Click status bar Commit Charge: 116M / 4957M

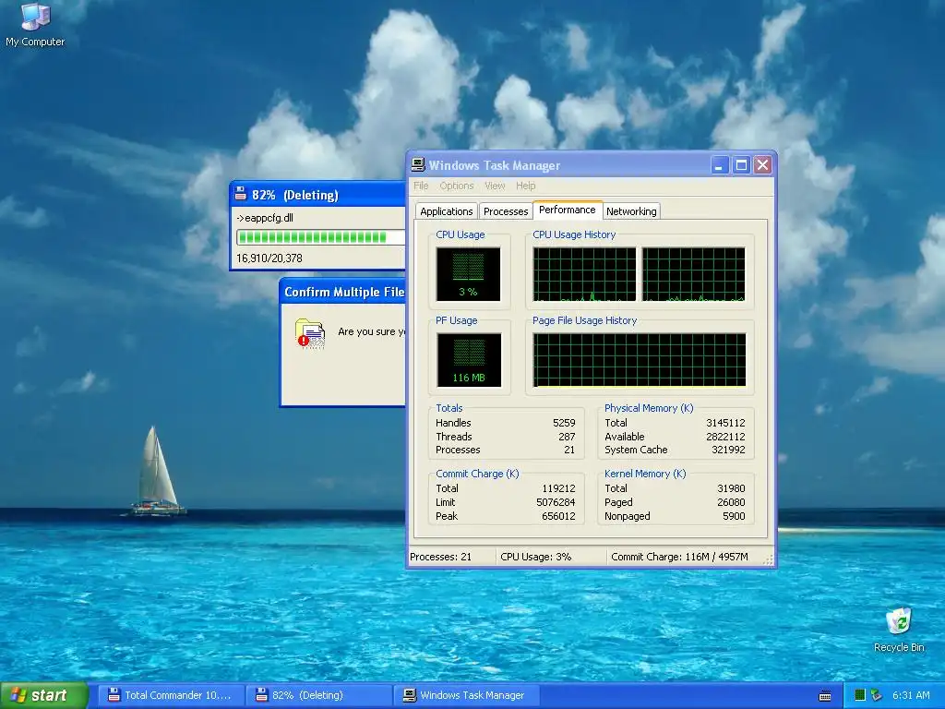(x=679, y=557)
